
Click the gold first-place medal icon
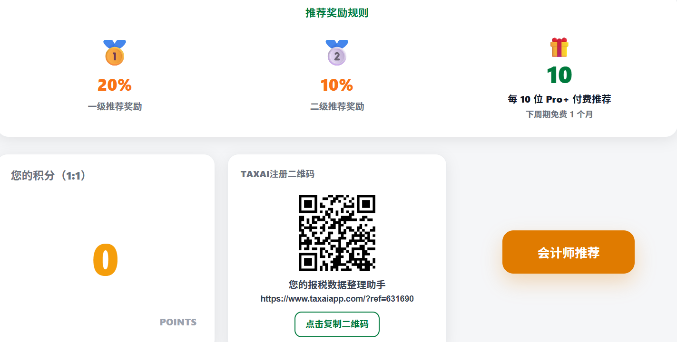pos(114,53)
